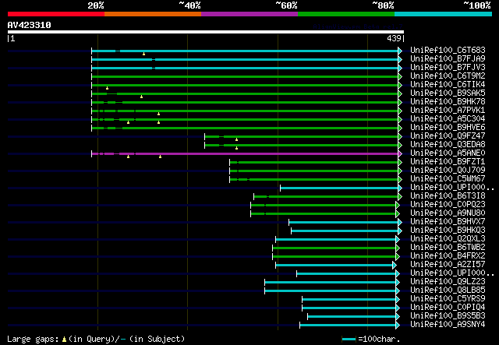499x345 pixels.
Task: Click the green ~80% identity color swatch
Action: click(346, 14)
